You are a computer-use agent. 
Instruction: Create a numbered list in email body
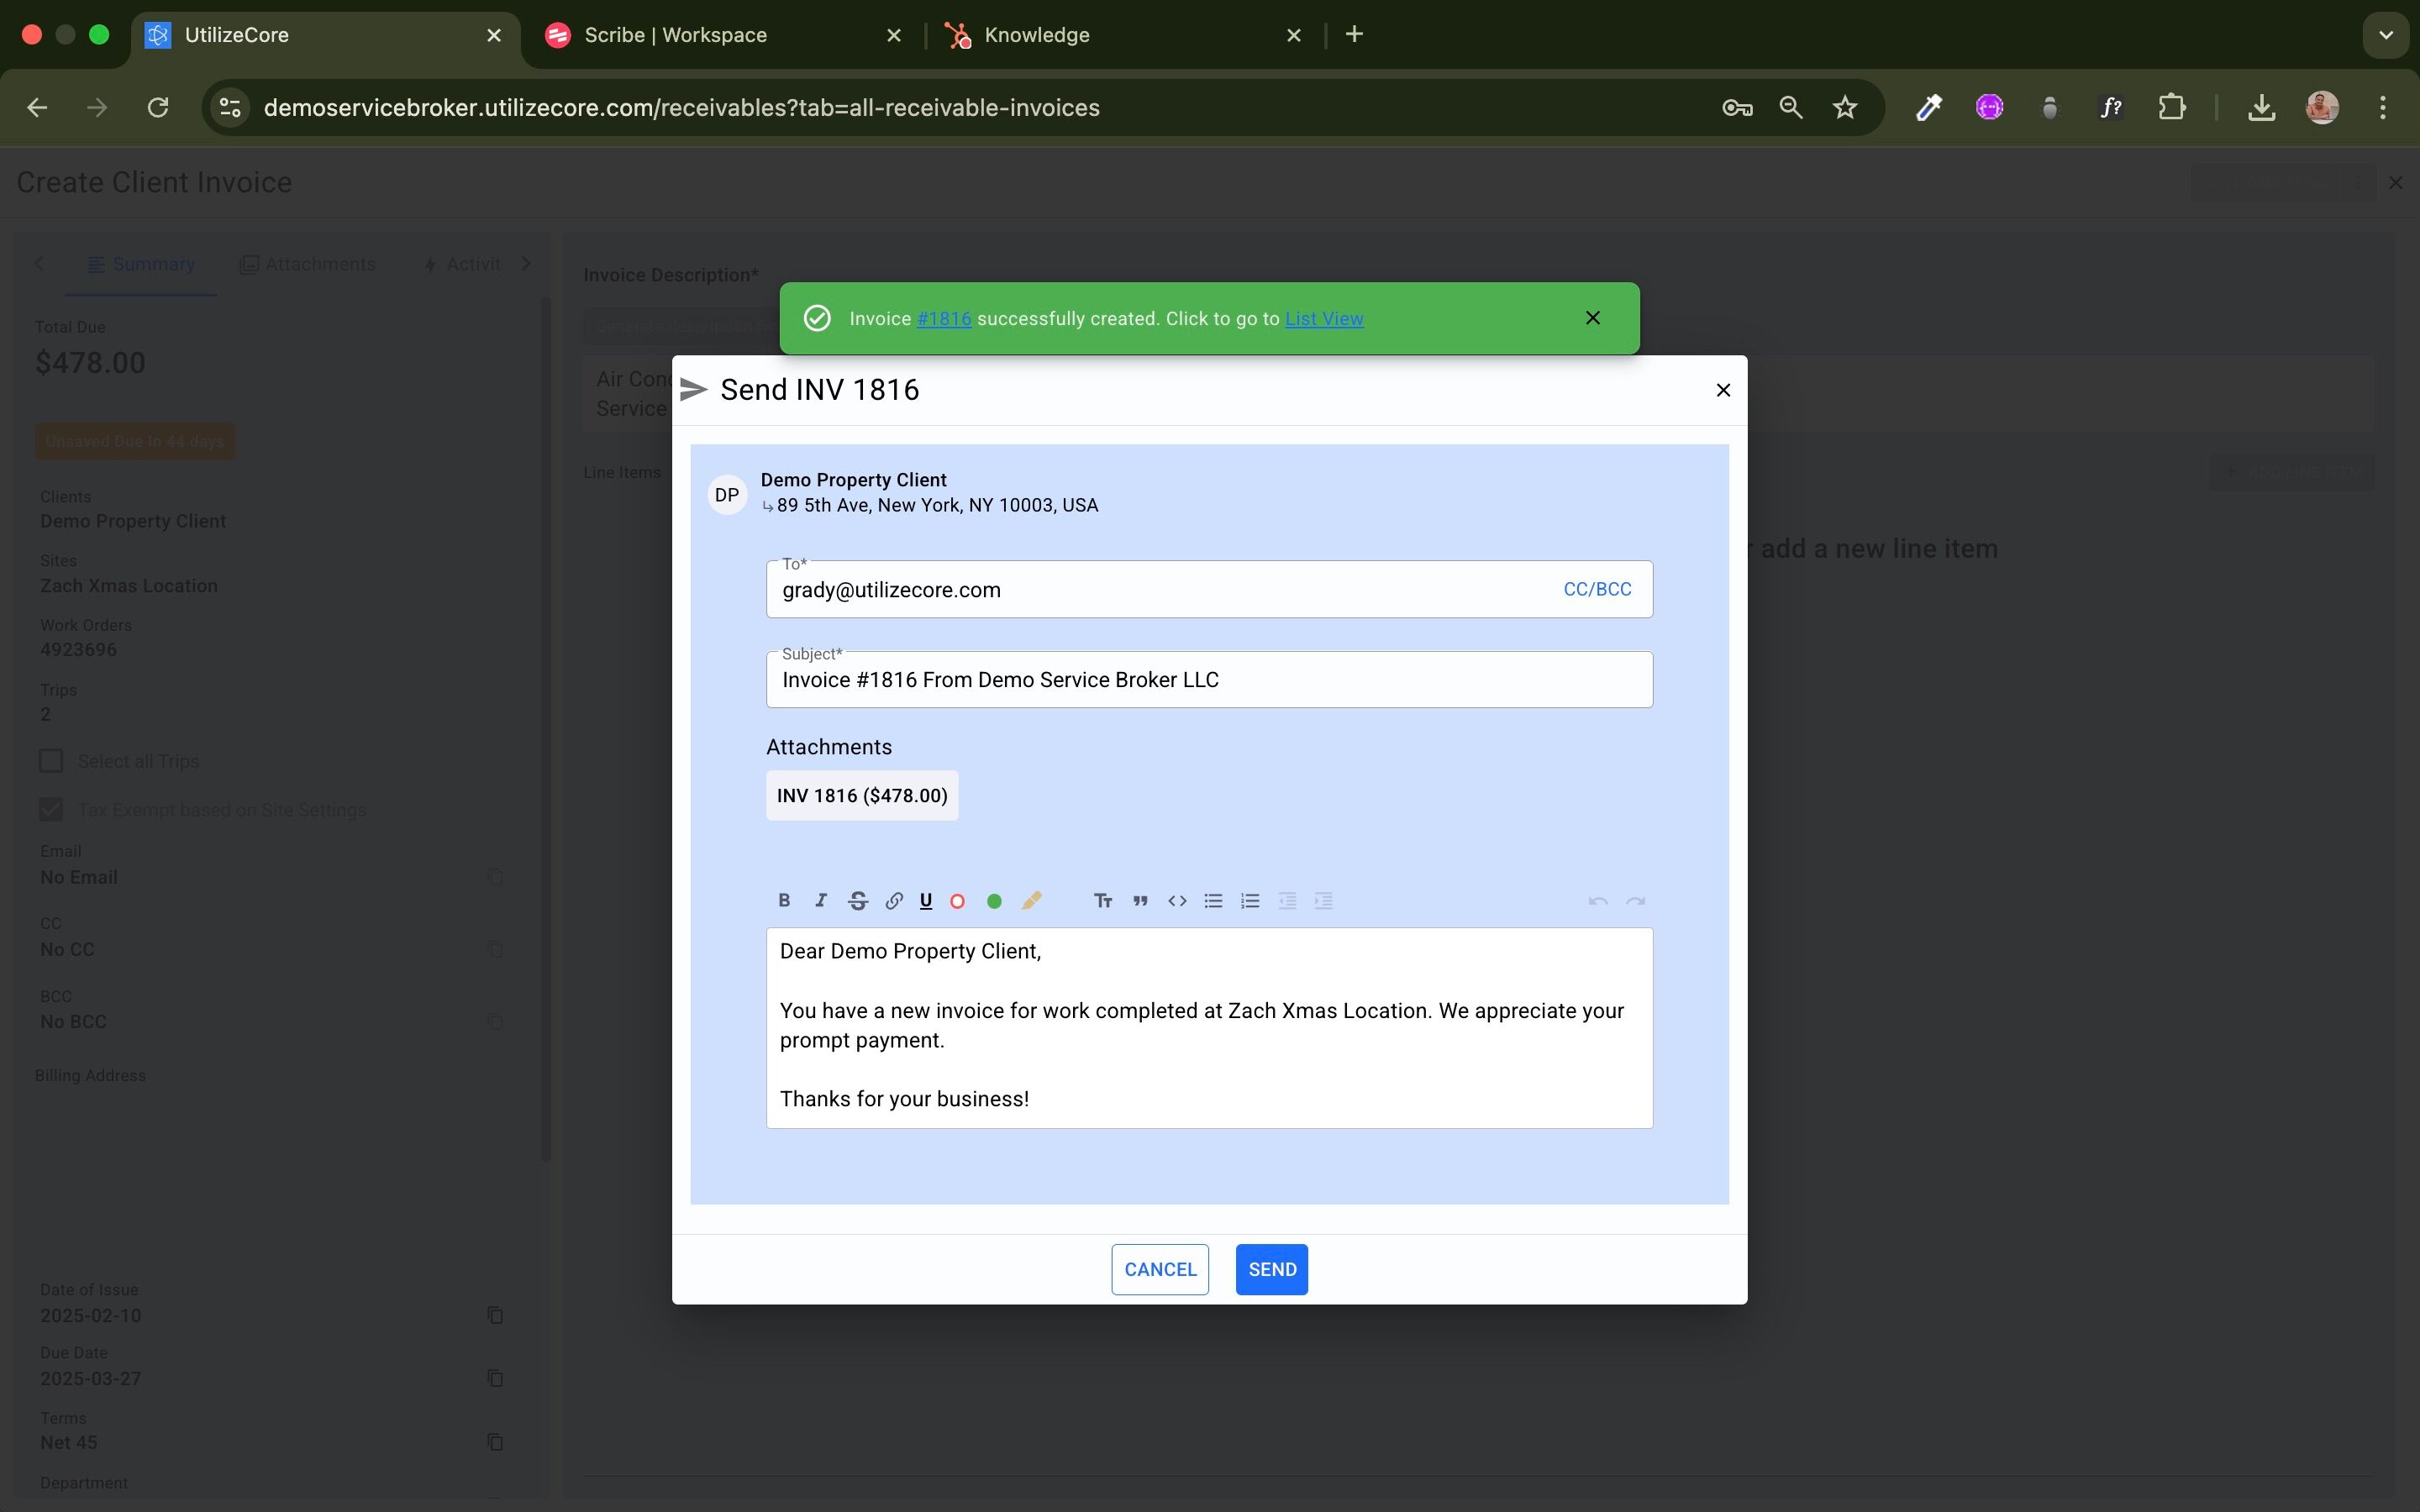click(x=1250, y=900)
